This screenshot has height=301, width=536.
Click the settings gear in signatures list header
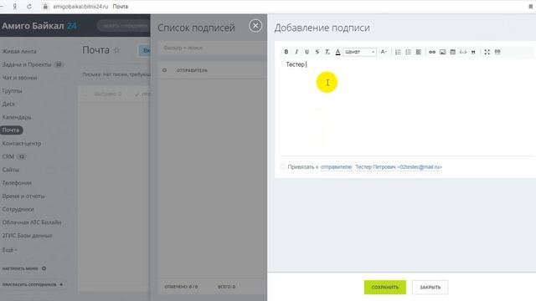click(164, 70)
